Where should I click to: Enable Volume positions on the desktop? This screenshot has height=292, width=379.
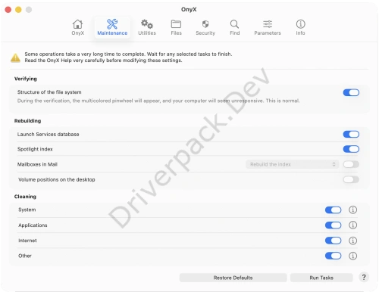[351, 179]
